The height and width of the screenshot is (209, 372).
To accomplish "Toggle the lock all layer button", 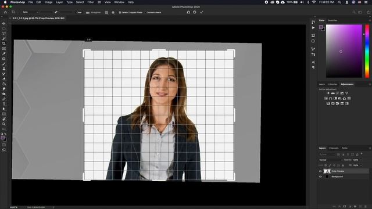I will (x=342, y=165).
